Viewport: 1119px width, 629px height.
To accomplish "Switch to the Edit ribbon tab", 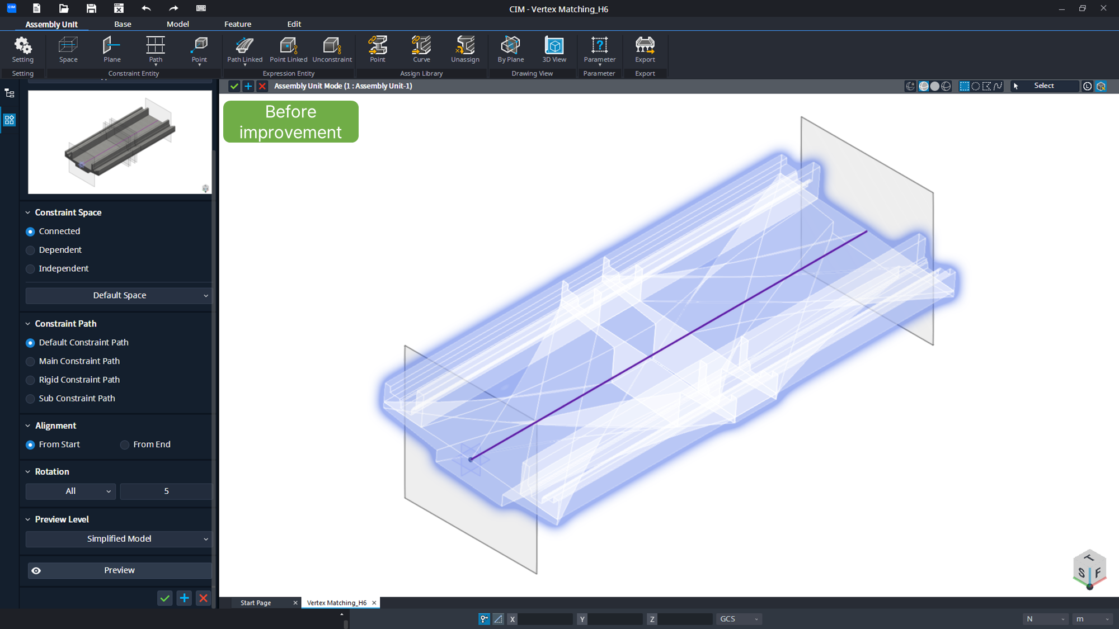I will pyautogui.click(x=294, y=24).
